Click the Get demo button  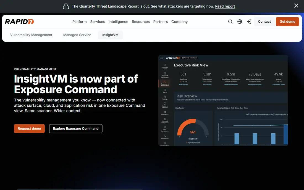tap(287, 22)
